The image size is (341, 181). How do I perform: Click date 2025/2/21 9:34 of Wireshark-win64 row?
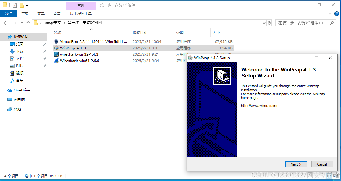coord(146,61)
